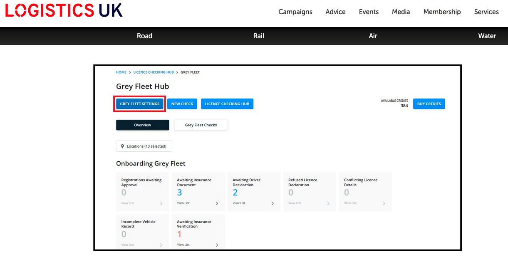
Task: Click arrow on Conflicting Licence Details card
Action: 384,203
